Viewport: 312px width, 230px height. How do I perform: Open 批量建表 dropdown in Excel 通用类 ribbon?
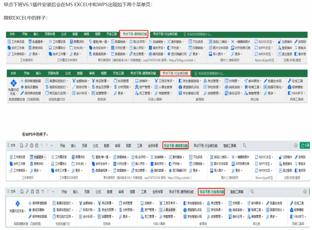(x=37, y=42)
